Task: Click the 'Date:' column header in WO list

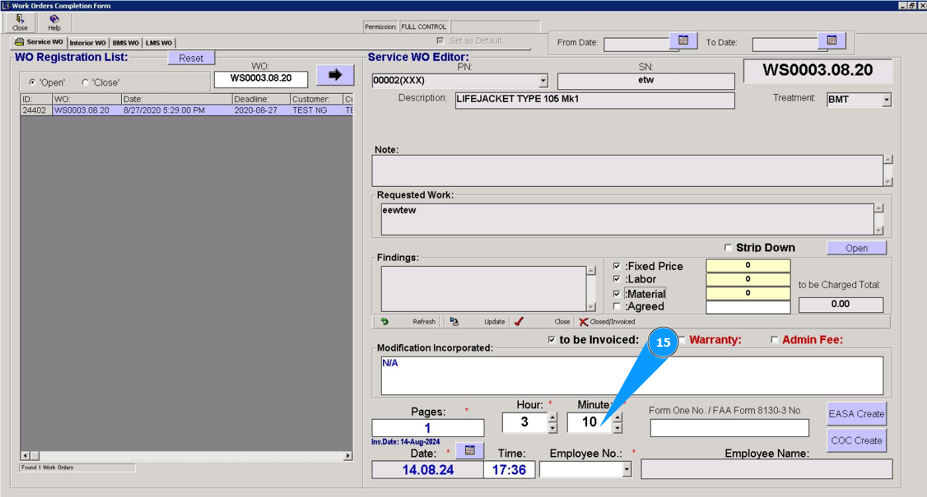Action: pyautogui.click(x=176, y=99)
